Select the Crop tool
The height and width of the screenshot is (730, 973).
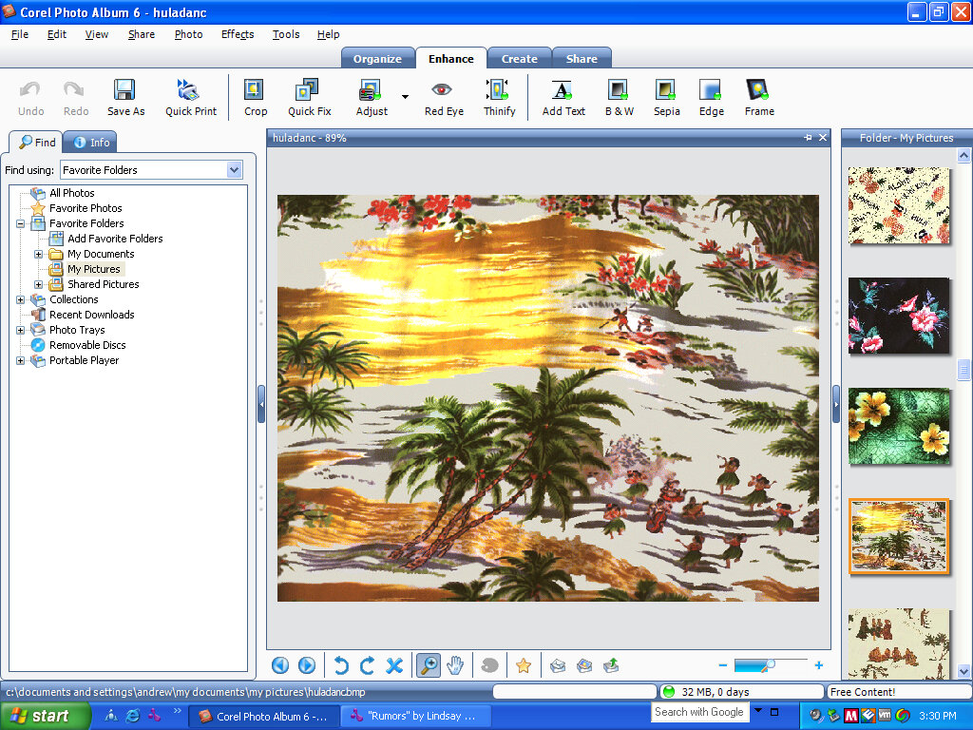click(255, 97)
